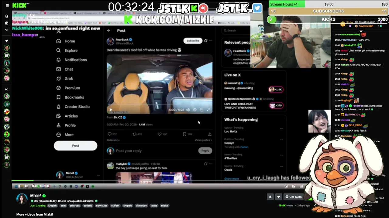The image size is (389, 218).
Task: Open Notifications in X sidebar
Action: pos(71,60)
